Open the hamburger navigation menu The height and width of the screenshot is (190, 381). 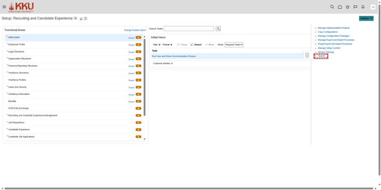4,7
